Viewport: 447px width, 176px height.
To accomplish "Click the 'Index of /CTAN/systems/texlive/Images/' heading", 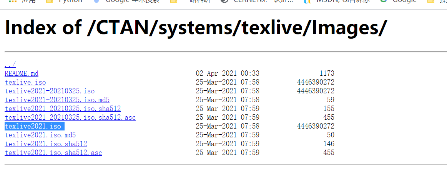I will pyautogui.click(x=196, y=28).
